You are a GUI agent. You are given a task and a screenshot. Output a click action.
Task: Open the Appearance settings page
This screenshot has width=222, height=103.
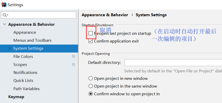pyautogui.click(x=25, y=32)
